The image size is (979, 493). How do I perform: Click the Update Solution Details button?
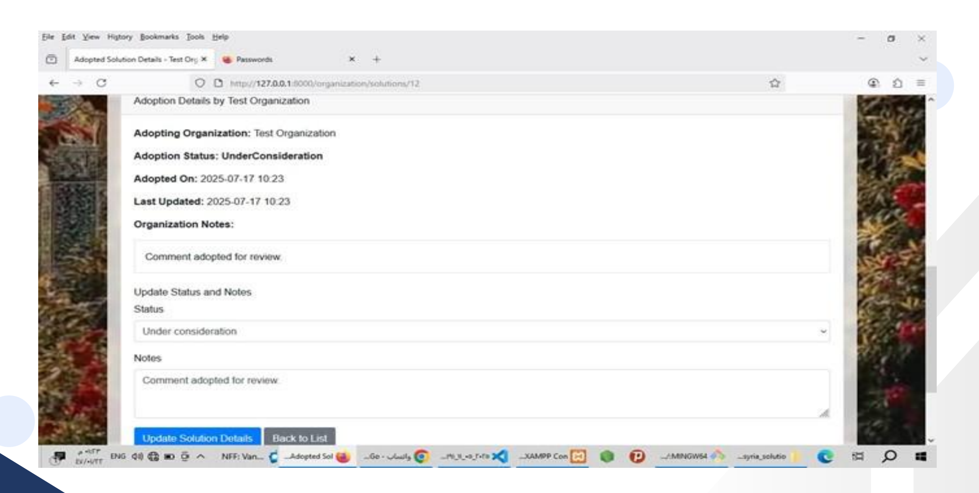(x=197, y=437)
